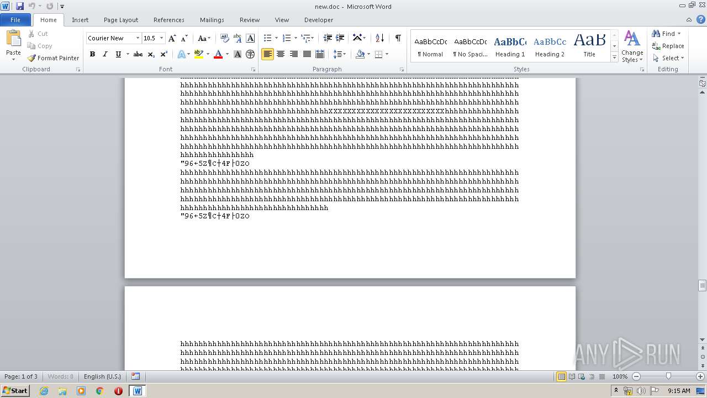Image resolution: width=707 pixels, height=398 pixels.
Task: Toggle Show/Hide paragraph marks
Action: 398,38
